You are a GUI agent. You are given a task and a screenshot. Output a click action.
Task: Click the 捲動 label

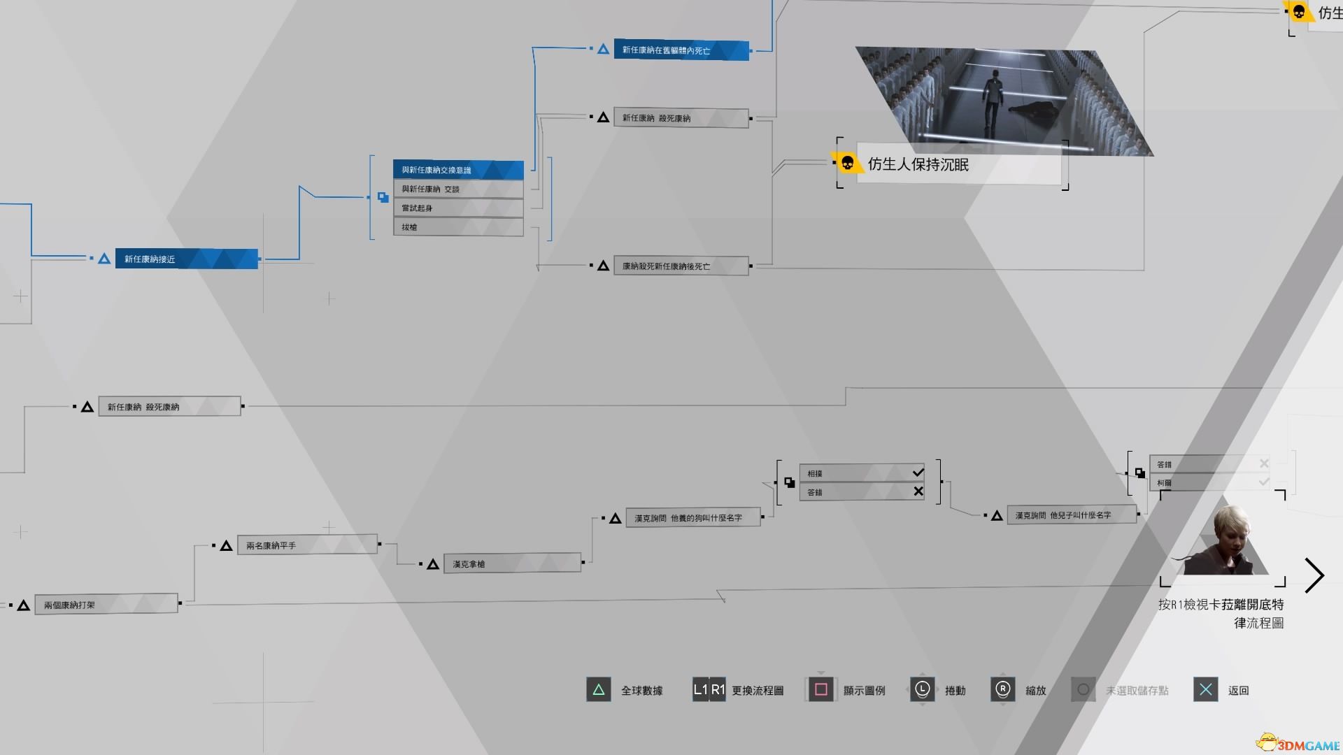(955, 691)
